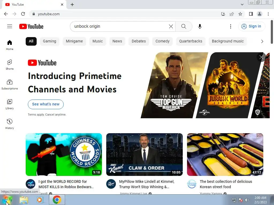This screenshot has height=205, width=274.
Task: Open the media player taskbar icon
Action: 40,200
